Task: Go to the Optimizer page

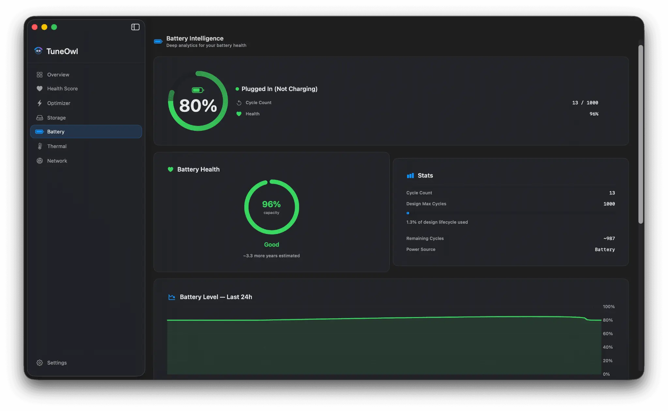Action: click(x=86, y=103)
